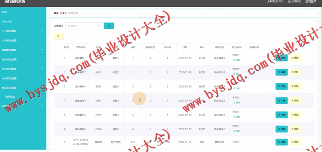Click the magnifier icon inside 订单编号 field
This screenshot has width=322, height=152.
[99, 26]
